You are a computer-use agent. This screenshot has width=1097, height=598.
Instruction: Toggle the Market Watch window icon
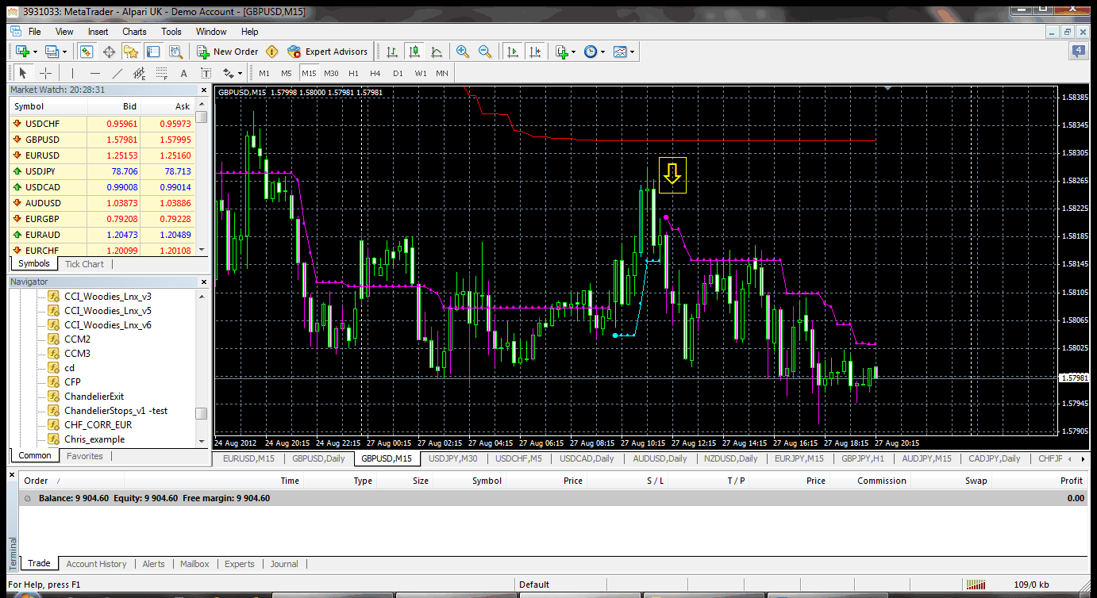coord(87,52)
